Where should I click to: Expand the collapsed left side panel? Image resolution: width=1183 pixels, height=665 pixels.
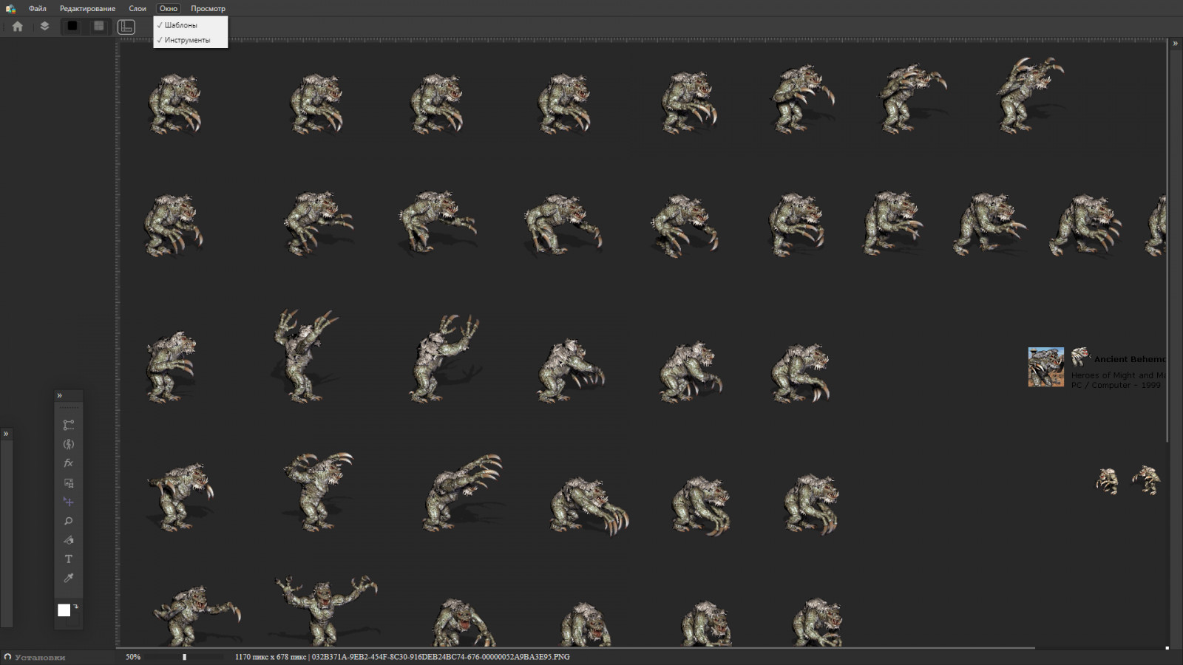(6, 434)
